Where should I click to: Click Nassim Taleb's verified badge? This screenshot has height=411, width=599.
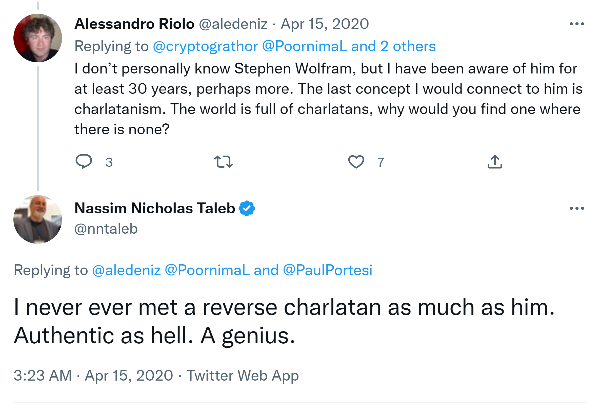247,208
